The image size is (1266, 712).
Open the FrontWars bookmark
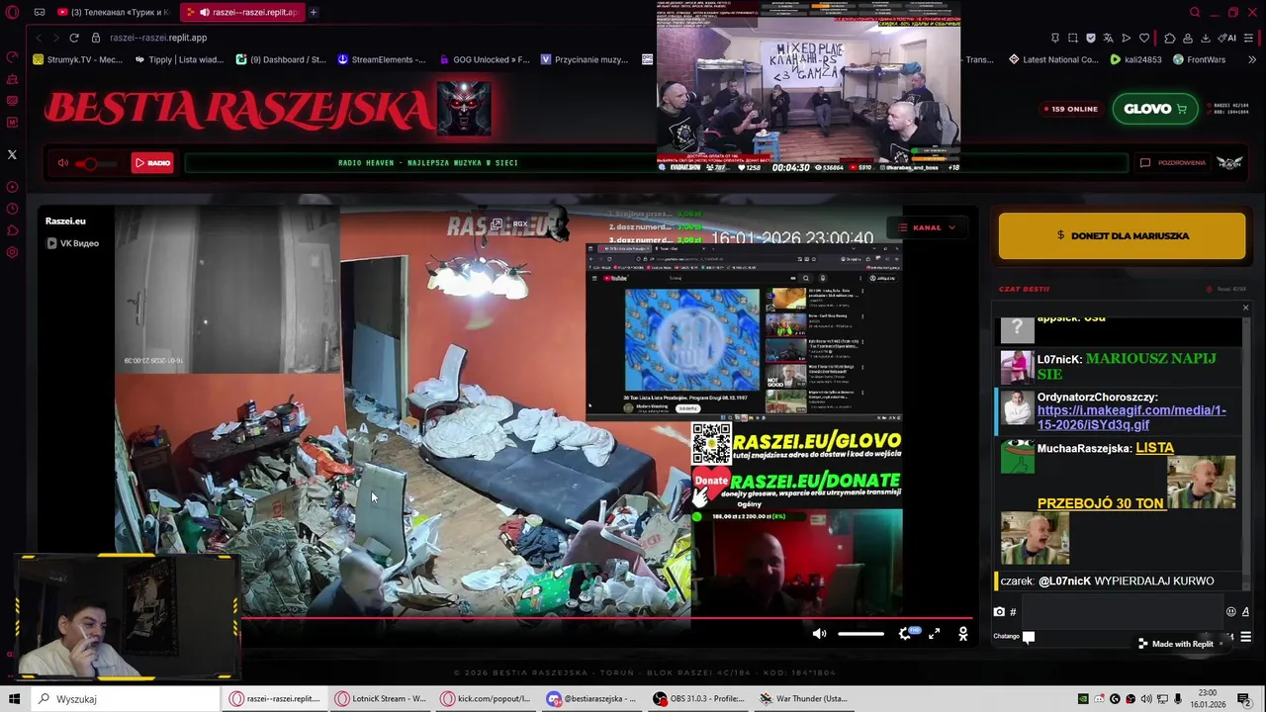tap(1200, 59)
